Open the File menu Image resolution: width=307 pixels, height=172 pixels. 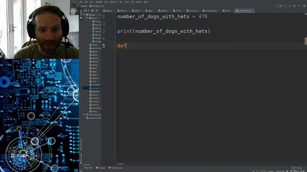point(81,2)
